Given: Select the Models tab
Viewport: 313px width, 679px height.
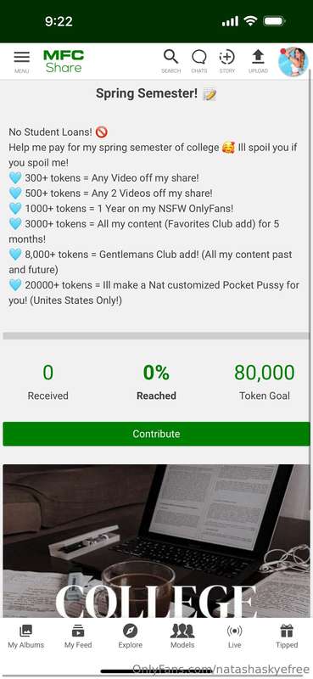Looking at the screenshot, I should point(182,637).
